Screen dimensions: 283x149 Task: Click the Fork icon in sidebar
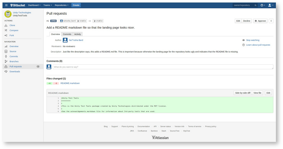click(6, 35)
